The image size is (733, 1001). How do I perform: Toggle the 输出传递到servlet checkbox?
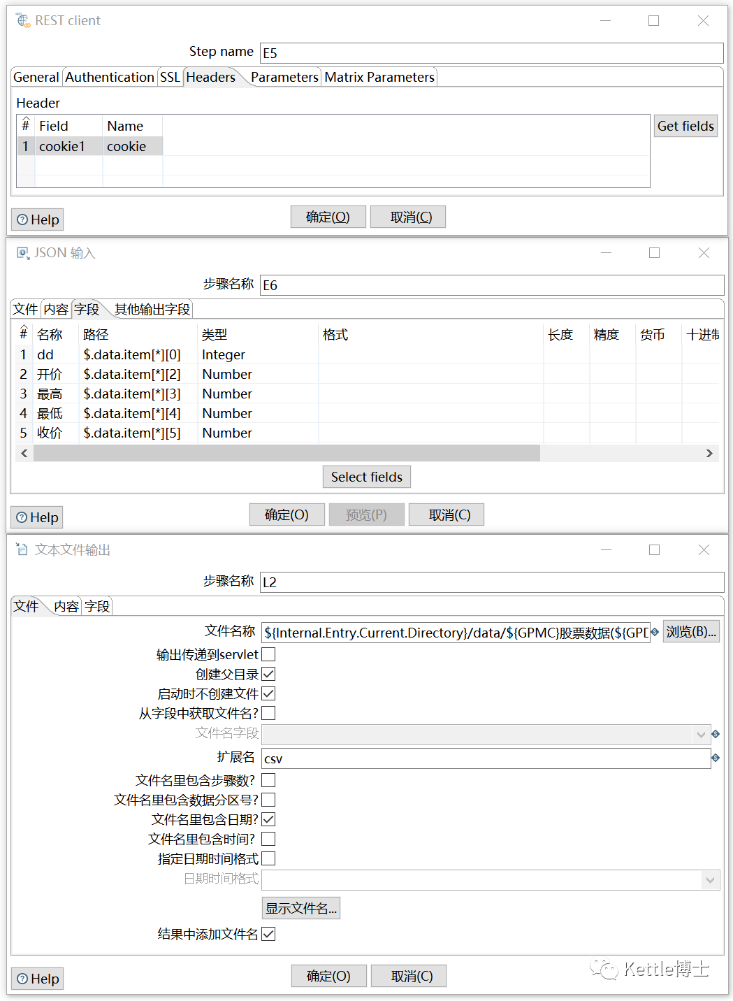pyautogui.click(x=268, y=654)
